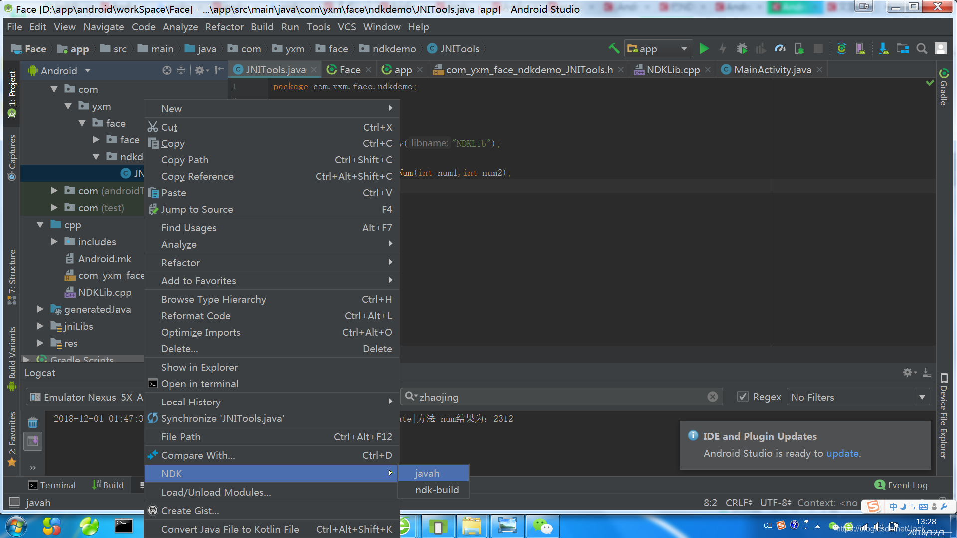This screenshot has width=957, height=538.
Task: Click the Build project hammer icon
Action: [611, 49]
